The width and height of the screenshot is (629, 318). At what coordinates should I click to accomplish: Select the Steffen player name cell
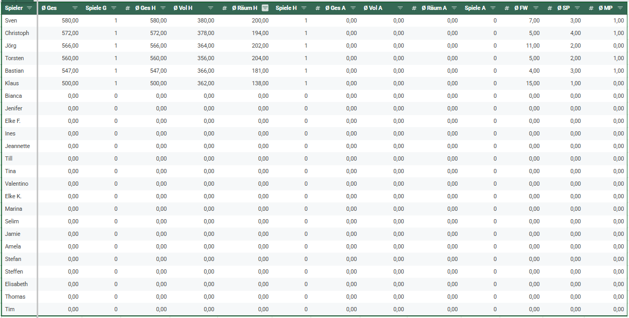(18, 271)
